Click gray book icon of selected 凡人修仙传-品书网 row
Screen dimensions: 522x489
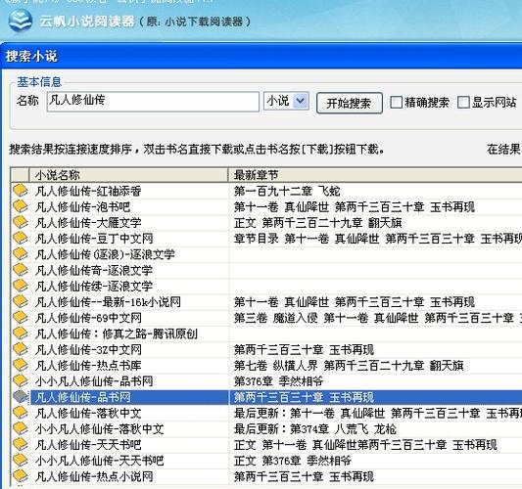point(21,397)
